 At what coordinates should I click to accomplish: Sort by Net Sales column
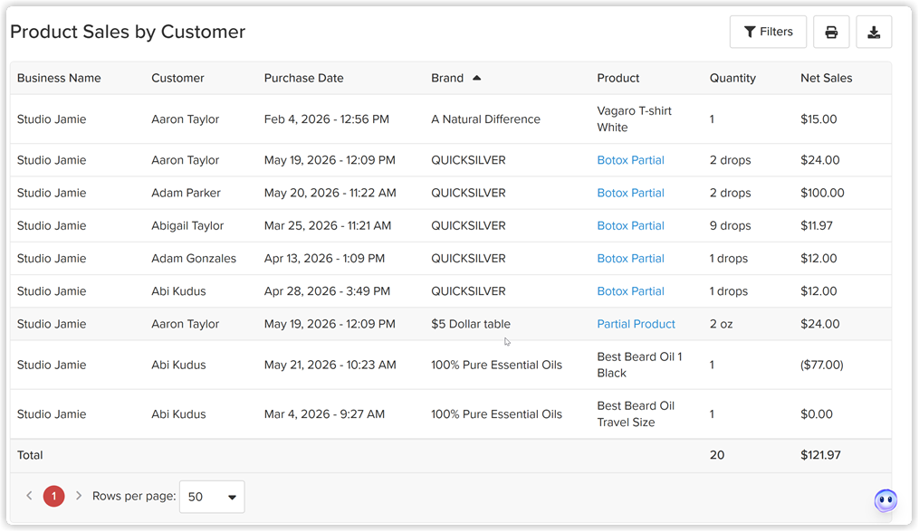(827, 78)
